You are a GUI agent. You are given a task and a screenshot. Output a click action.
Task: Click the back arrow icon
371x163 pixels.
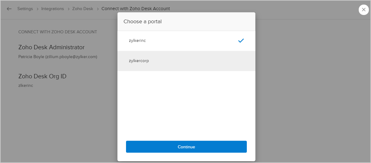pyautogui.click(x=9, y=9)
